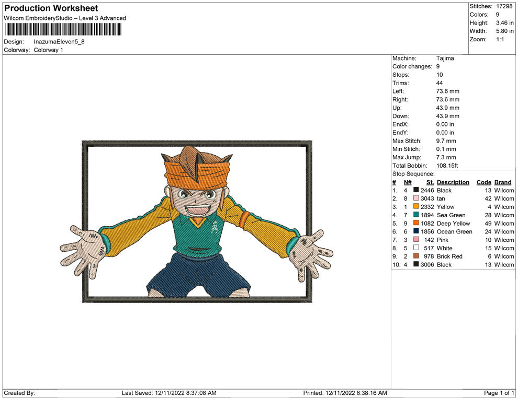Click the 'Colorway 1' value
Viewport: 518px width, 398px height.
tap(48, 50)
